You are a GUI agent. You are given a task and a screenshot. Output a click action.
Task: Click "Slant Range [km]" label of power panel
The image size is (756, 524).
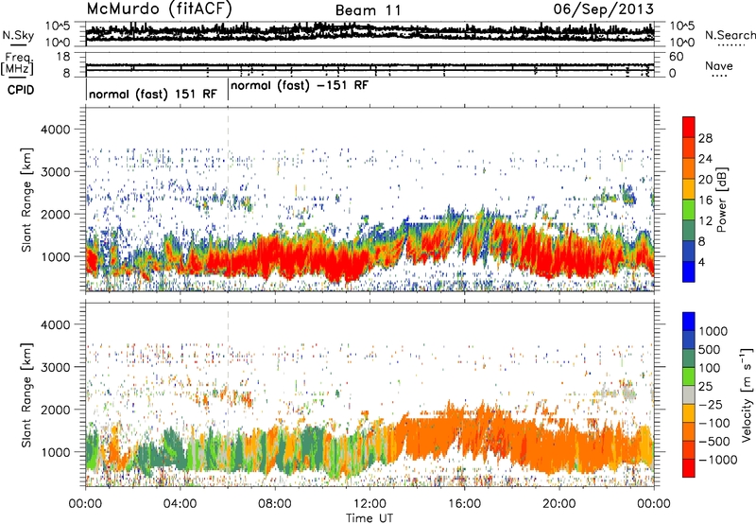[x=26, y=200]
